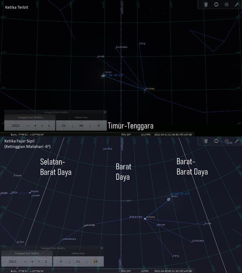Decrease year with arrow below 2021 in 2021-4-1 dialog
The width and height of the screenshot is (242, 273).
coord(16,129)
